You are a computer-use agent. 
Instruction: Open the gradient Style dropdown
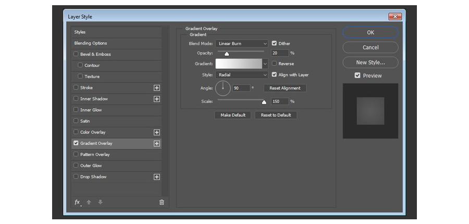tap(242, 75)
